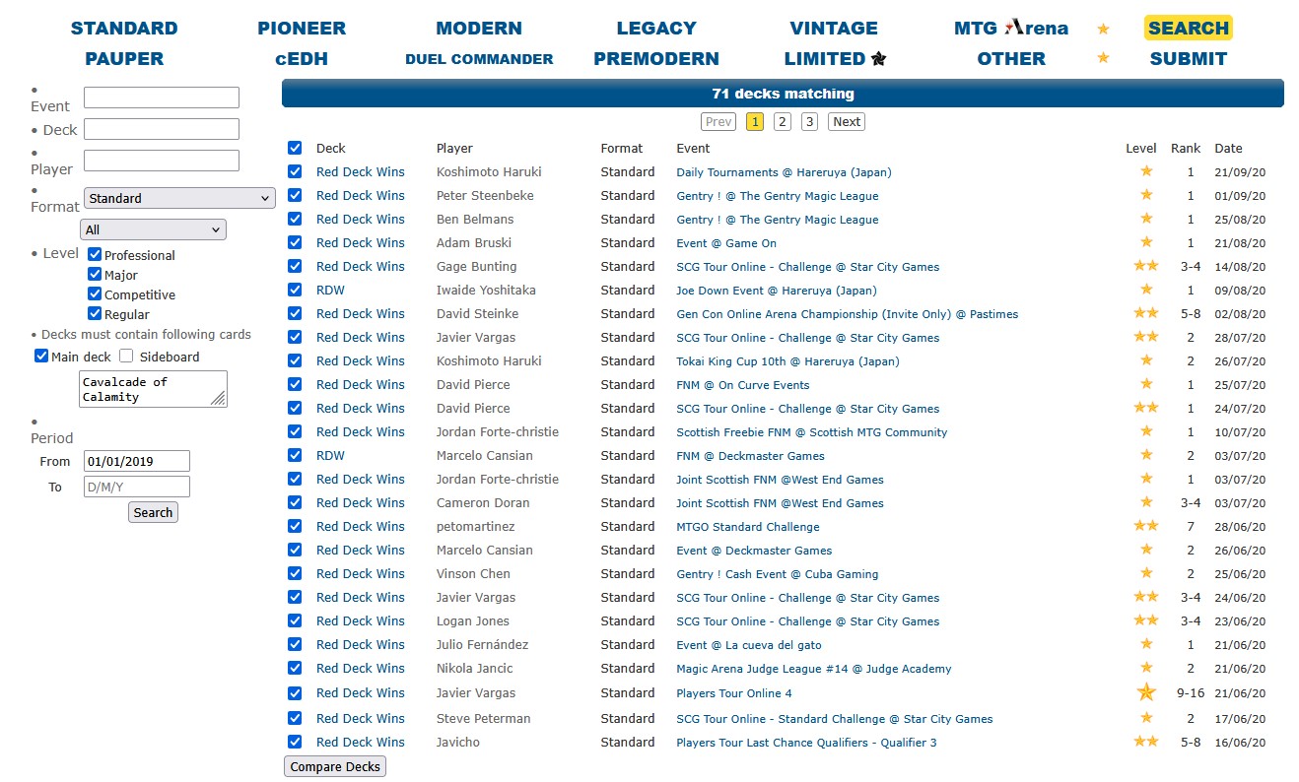Open Gentry! Cash Event @ Cuba Gaming link
1299x782 pixels.
(777, 574)
